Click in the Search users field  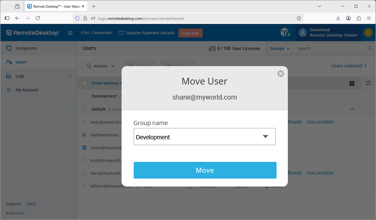point(330,49)
